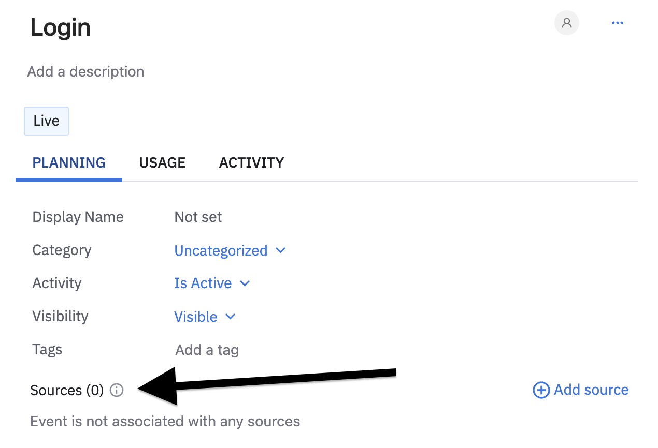Screen dimensions: 658x448
Task: Click the Login event title
Action: tap(61, 27)
